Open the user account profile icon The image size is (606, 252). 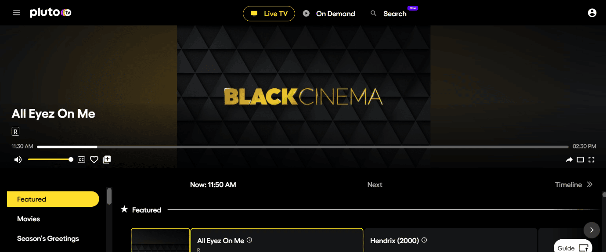[x=592, y=13]
